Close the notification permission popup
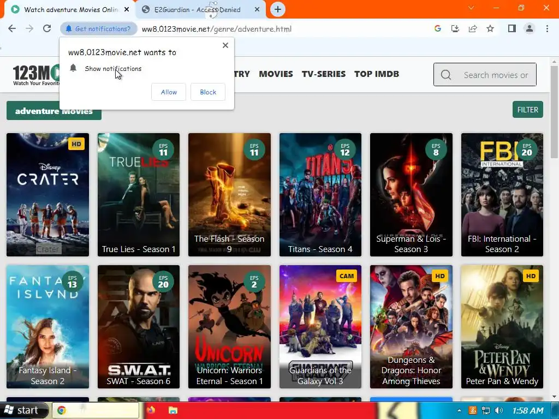 (x=225, y=45)
